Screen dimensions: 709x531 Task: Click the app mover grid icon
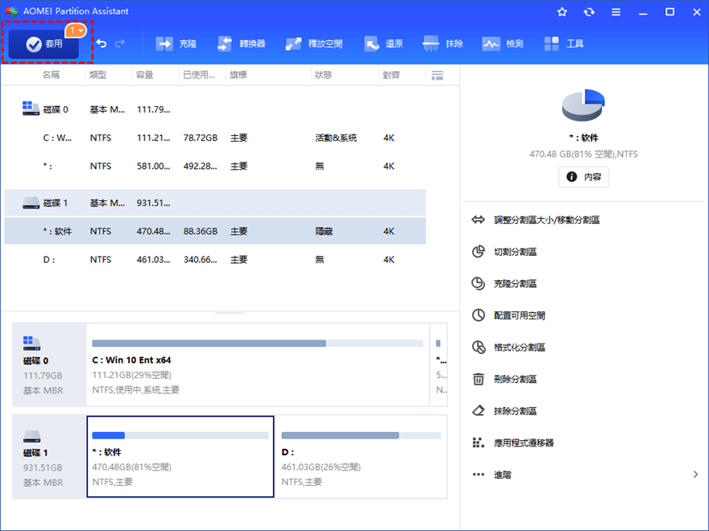click(479, 442)
